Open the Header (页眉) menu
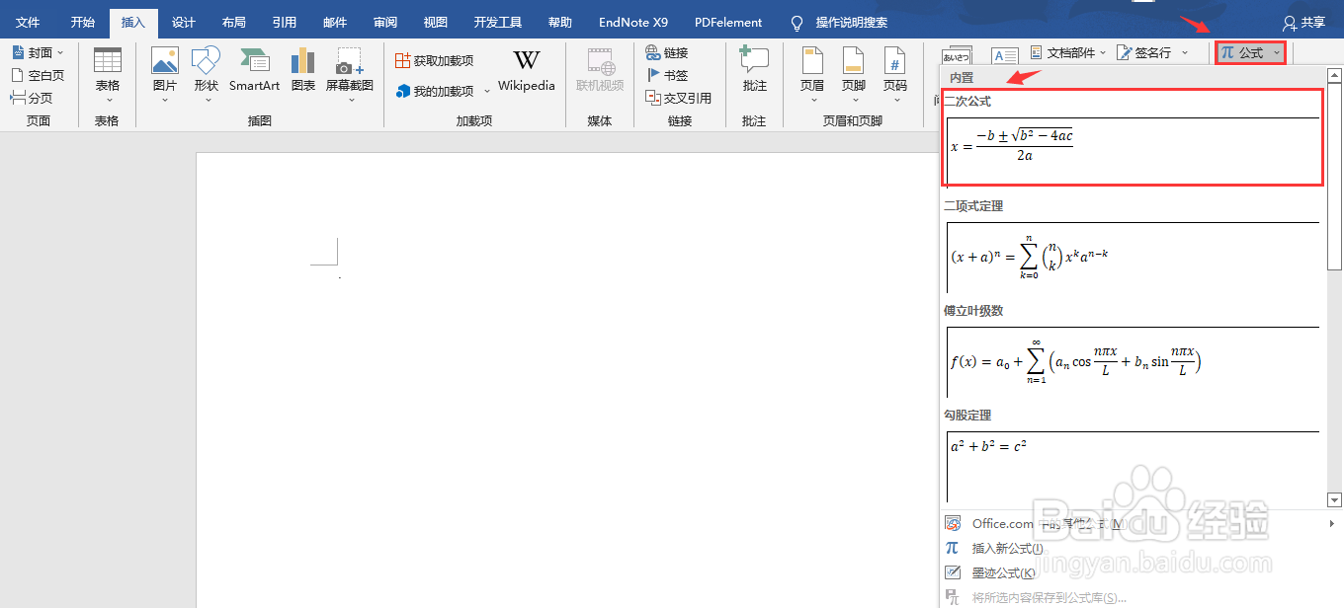 click(812, 76)
